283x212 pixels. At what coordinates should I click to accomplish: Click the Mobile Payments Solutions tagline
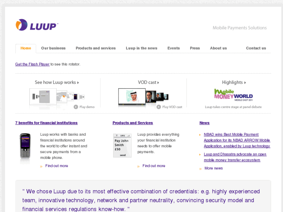239,28
